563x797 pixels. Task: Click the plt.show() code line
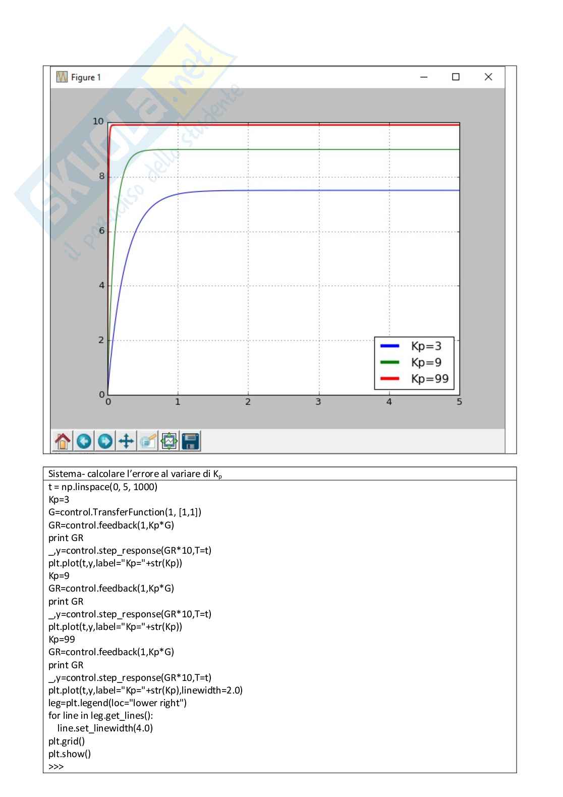point(70,754)
